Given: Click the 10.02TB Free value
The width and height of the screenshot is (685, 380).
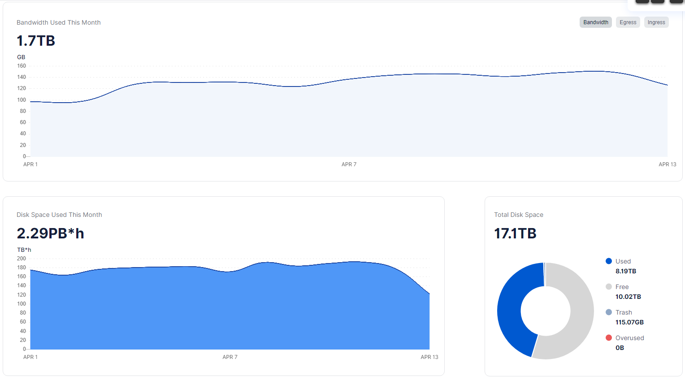Looking at the screenshot, I should tap(628, 297).
